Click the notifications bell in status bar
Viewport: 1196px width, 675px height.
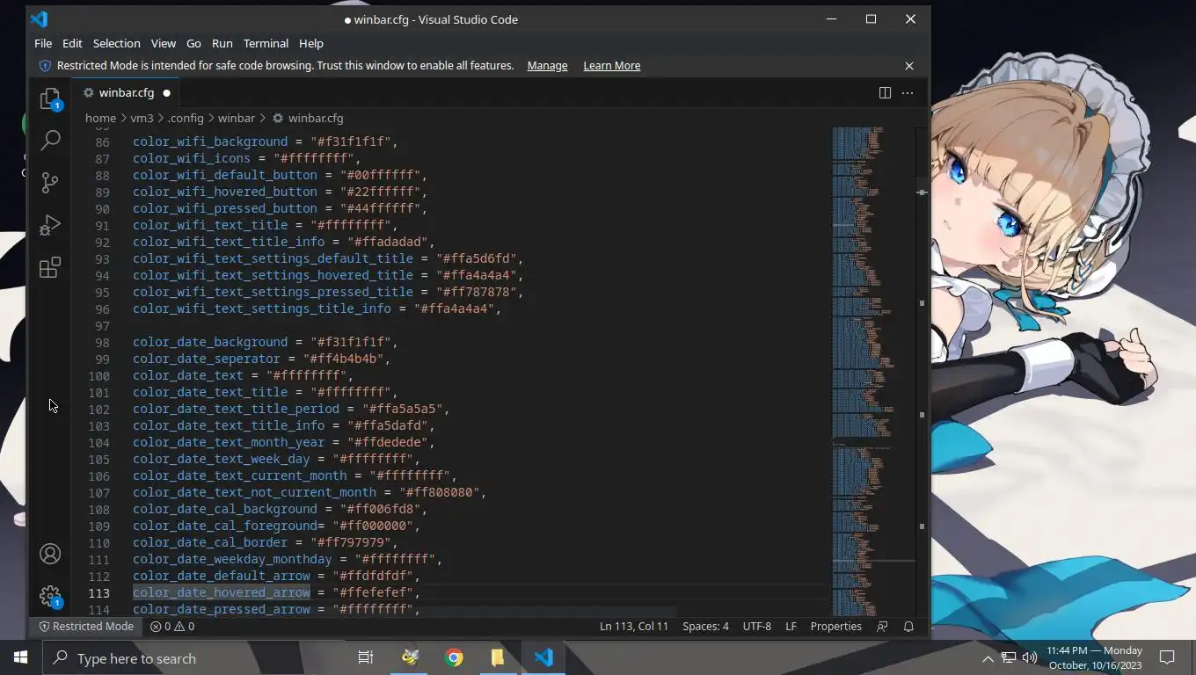point(908,627)
